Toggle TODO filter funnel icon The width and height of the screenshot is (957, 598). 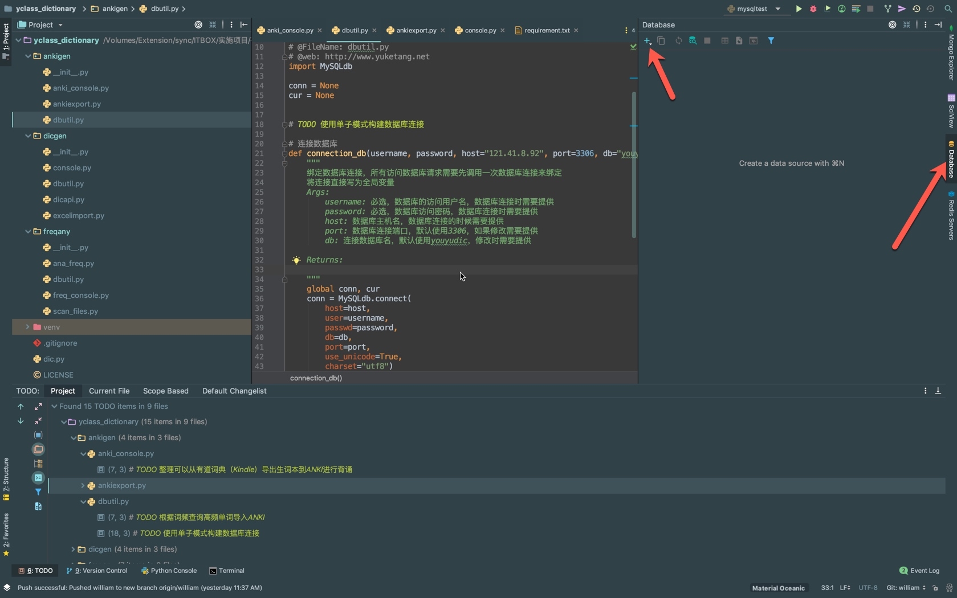click(x=38, y=491)
